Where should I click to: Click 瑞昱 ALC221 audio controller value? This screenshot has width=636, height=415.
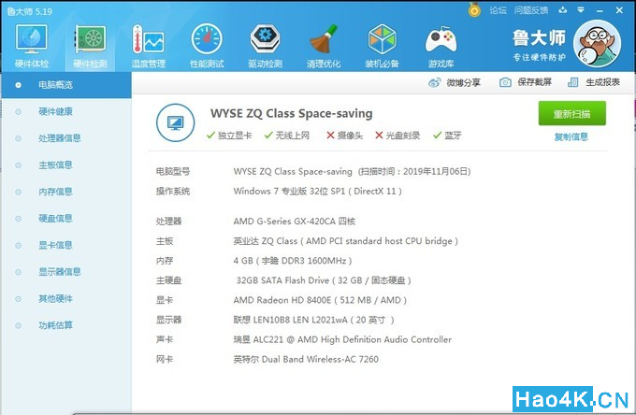(342, 339)
